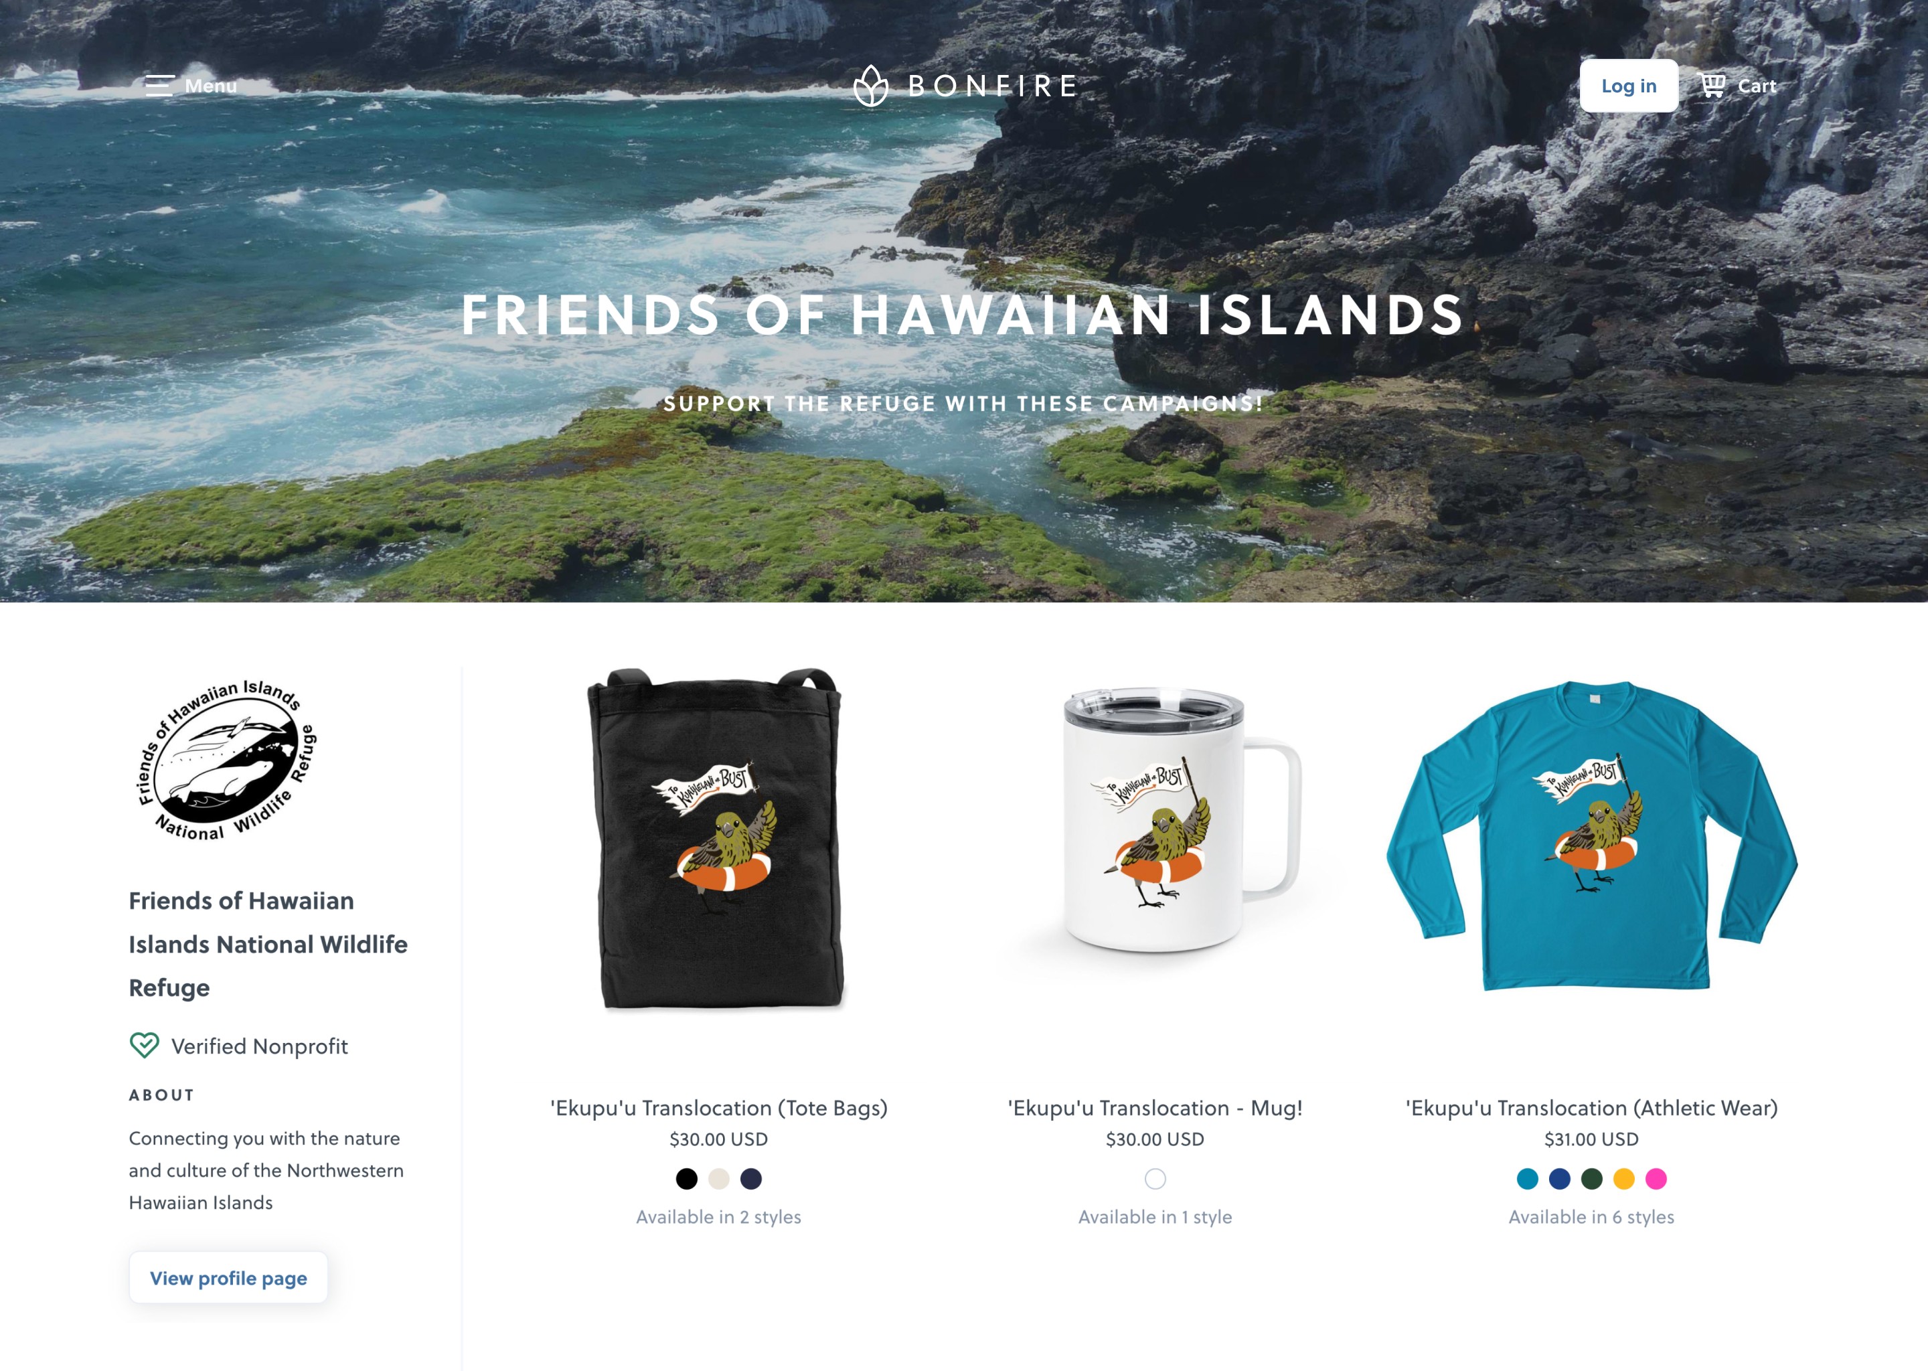Choose the royal blue athletic wear color
Viewport: 1928px width, 1371px height.
1559,1178
